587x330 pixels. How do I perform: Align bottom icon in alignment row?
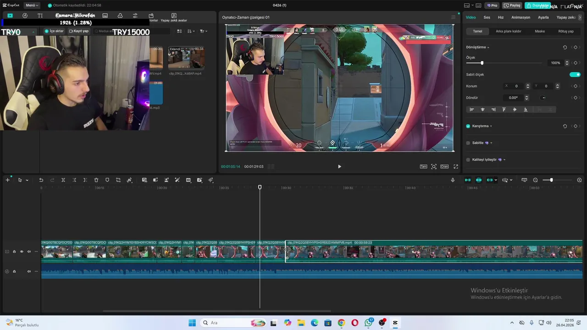pyautogui.click(x=526, y=110)
